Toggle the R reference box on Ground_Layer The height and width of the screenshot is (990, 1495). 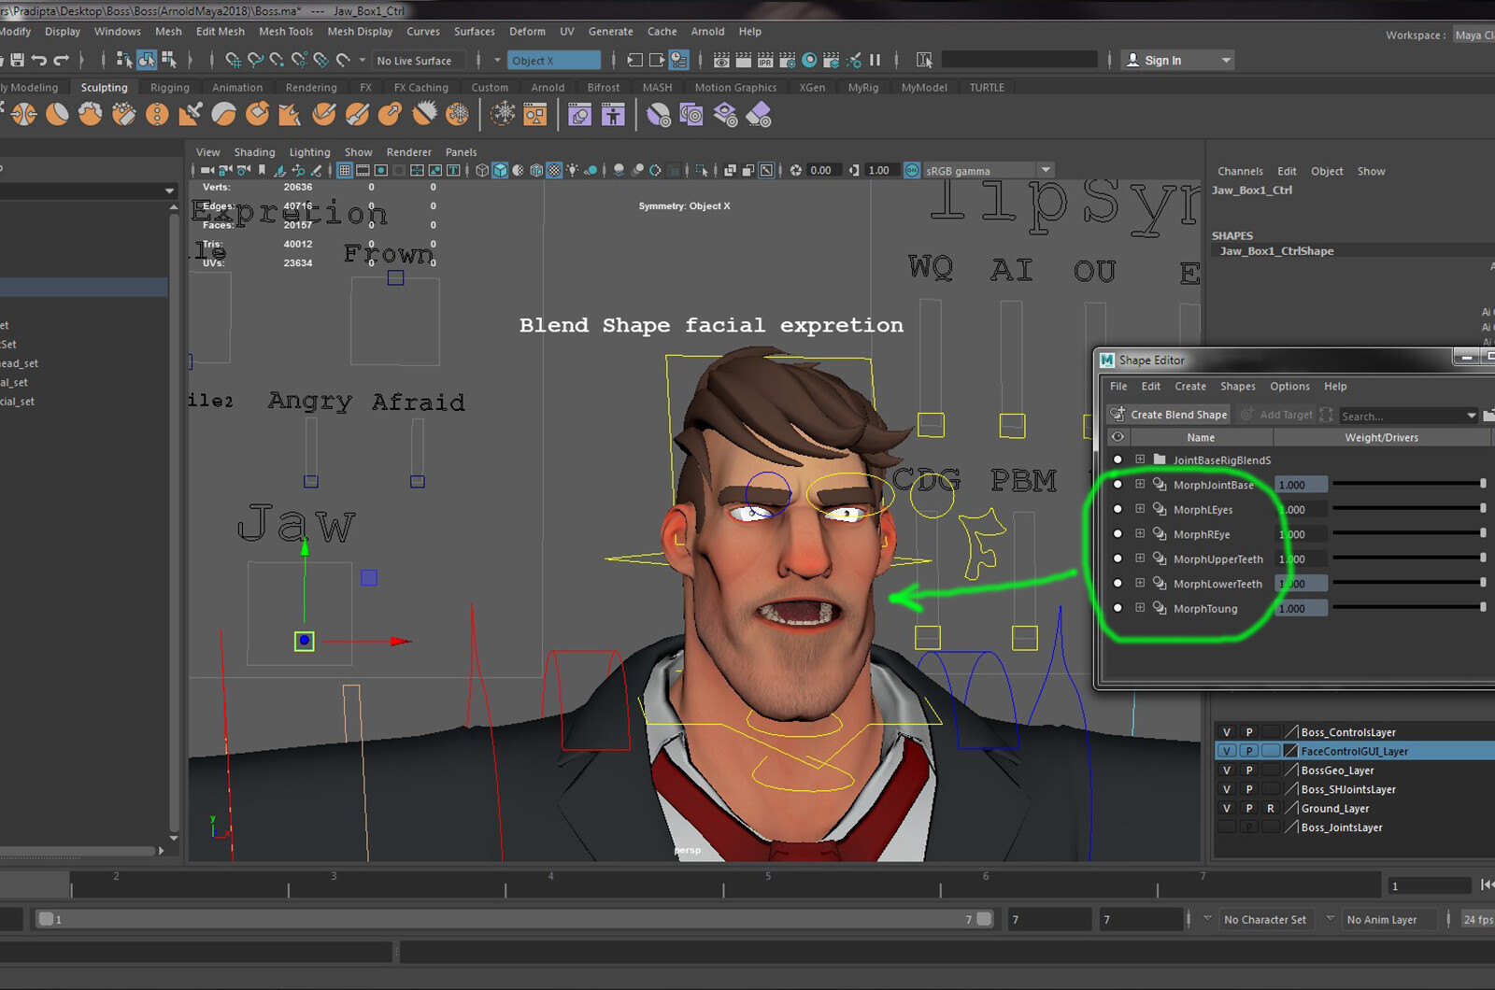[1270, 808]
